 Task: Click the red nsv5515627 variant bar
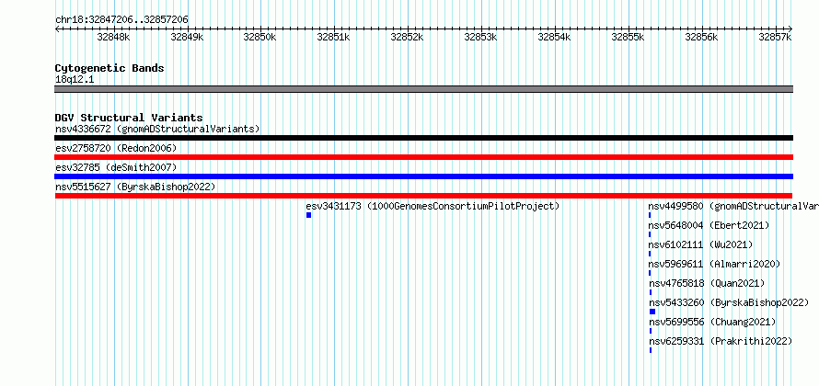tap(423, 196)
